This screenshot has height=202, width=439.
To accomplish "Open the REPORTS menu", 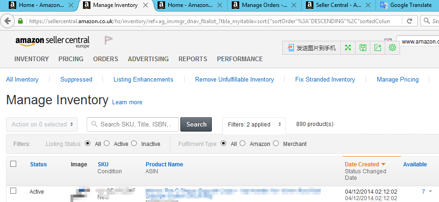I will (x=193, y=59).
